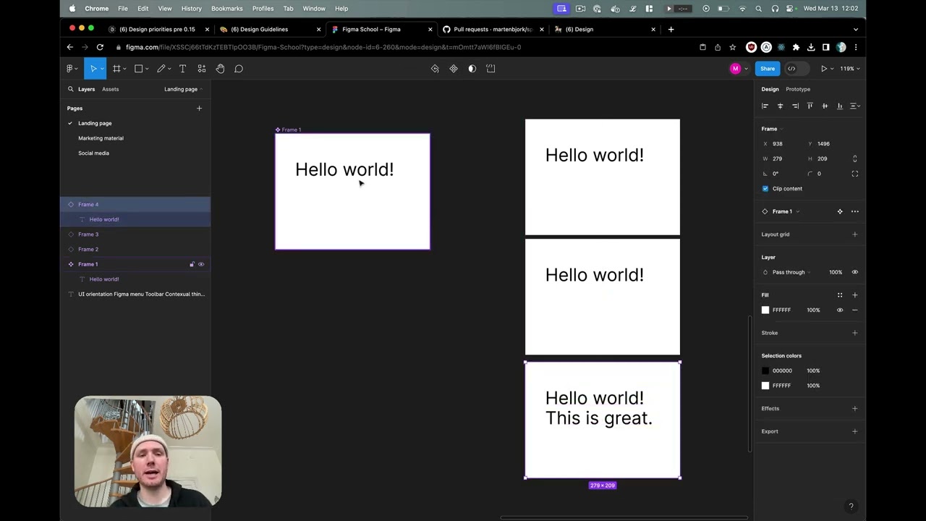The height and width of the screenshot is (521, 926).
Task: Select the Text tool
Action: 182,69
